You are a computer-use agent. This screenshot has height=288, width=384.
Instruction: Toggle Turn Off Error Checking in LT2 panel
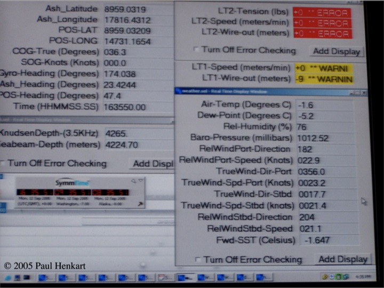197,50
